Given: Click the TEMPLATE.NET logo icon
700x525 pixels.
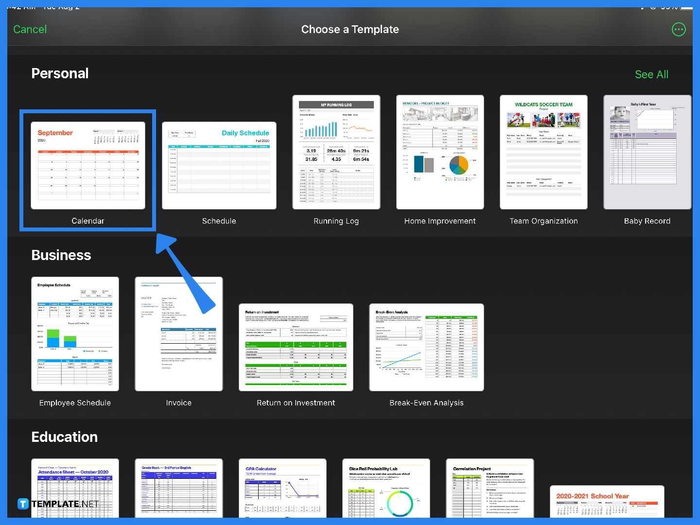Looking at the screenshot, I should coord(22,504).
